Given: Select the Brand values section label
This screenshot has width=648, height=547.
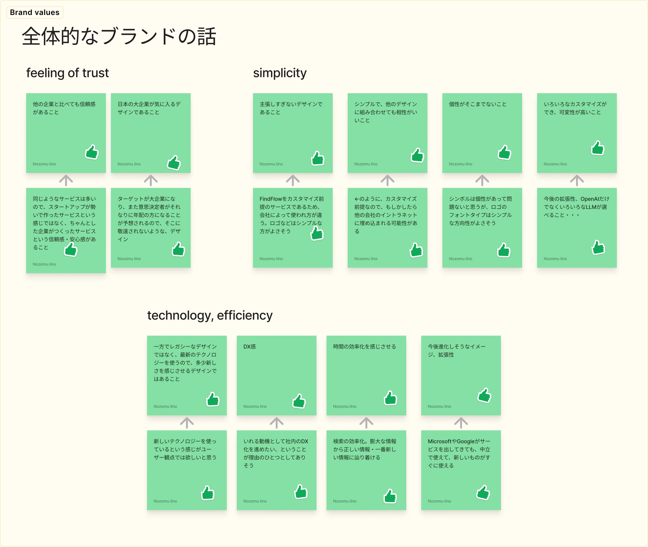Looking at the screenshot, I should 35,12.
